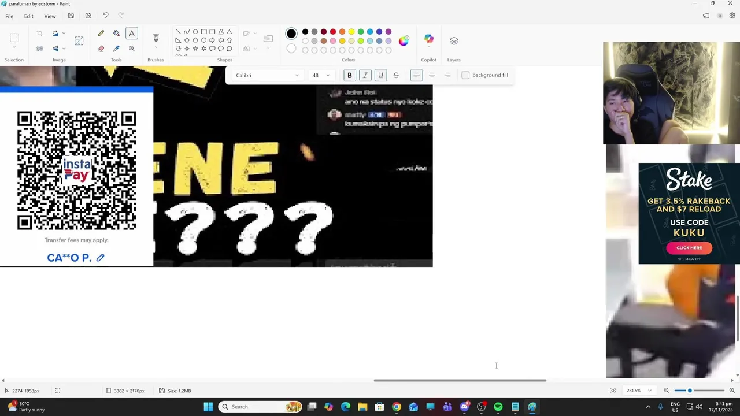Screen dimensions: 740x416
Task: Open File Explorer from the taskbar
Action: [x=362, y=407]
